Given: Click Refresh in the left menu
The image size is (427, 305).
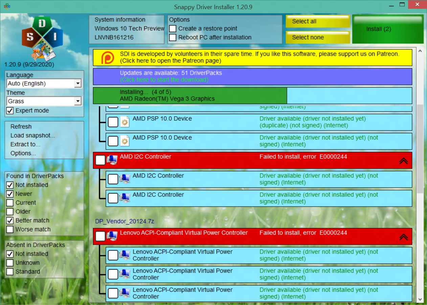Looking at the screenshot, I should (x=21, y=126).
